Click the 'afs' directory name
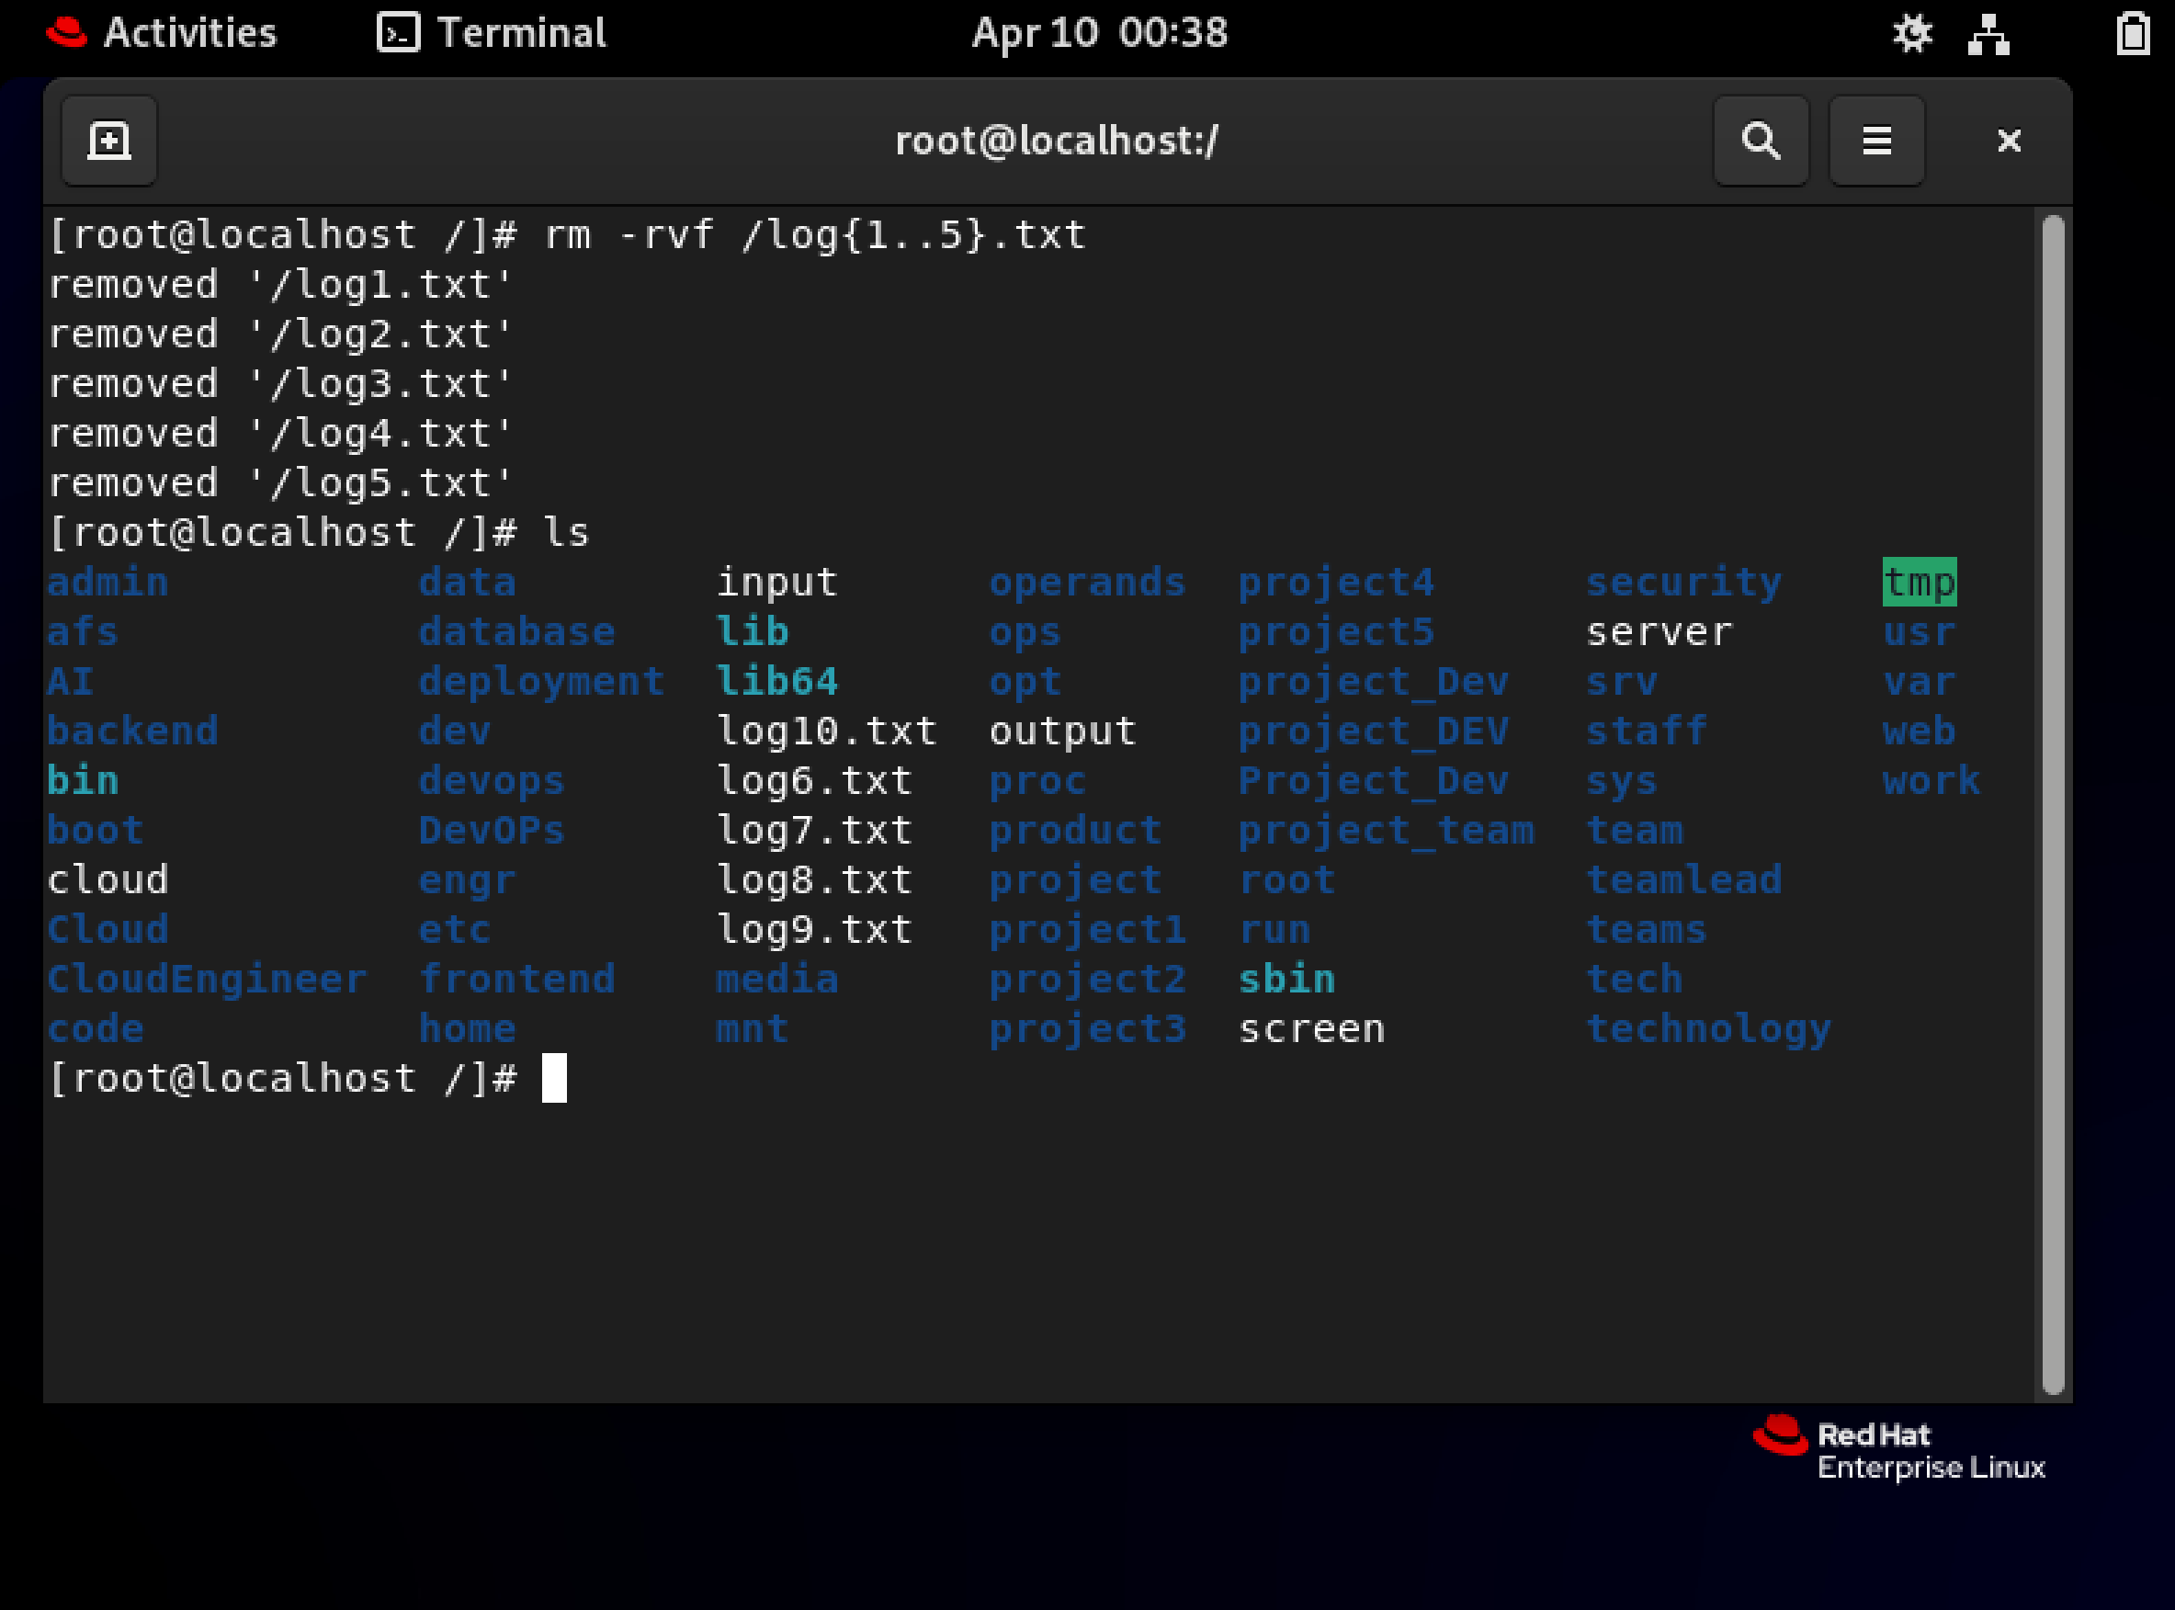Screen dimensions: 2175x1610 point(83,632)
